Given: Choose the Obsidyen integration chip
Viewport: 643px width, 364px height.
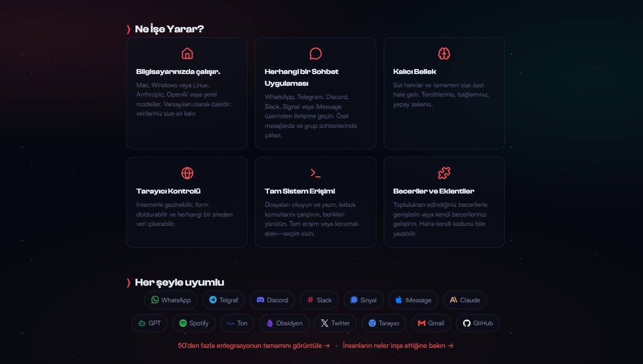Looking at the screenshot, I should click(284, 323).
